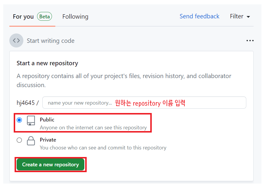Select the Private radio button
The image size is (267, 187).
(x=19, y=140)
